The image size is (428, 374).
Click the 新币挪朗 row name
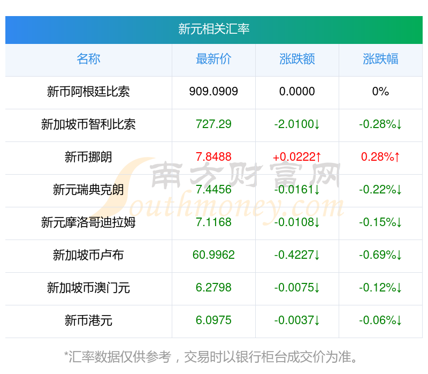pos(88,157)
